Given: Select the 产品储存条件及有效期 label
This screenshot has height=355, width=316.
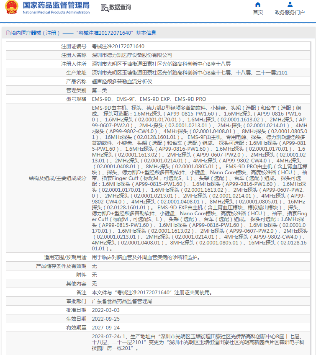Looking at the screenshot, I should click(61, 266).
